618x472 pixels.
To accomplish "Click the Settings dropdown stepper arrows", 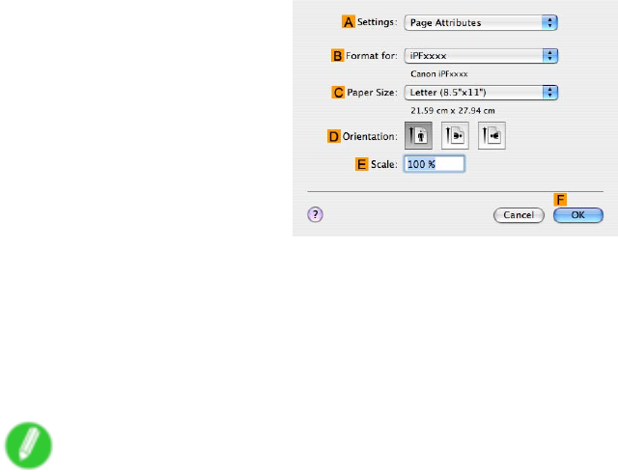I will (549, 23).
